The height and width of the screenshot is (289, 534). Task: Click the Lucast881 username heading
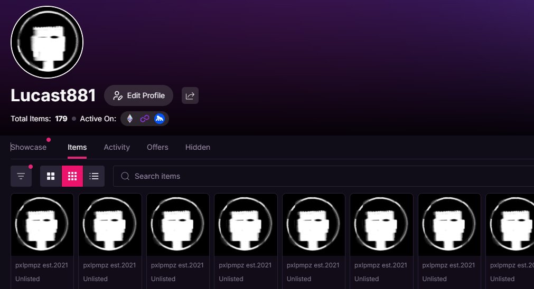53,95
